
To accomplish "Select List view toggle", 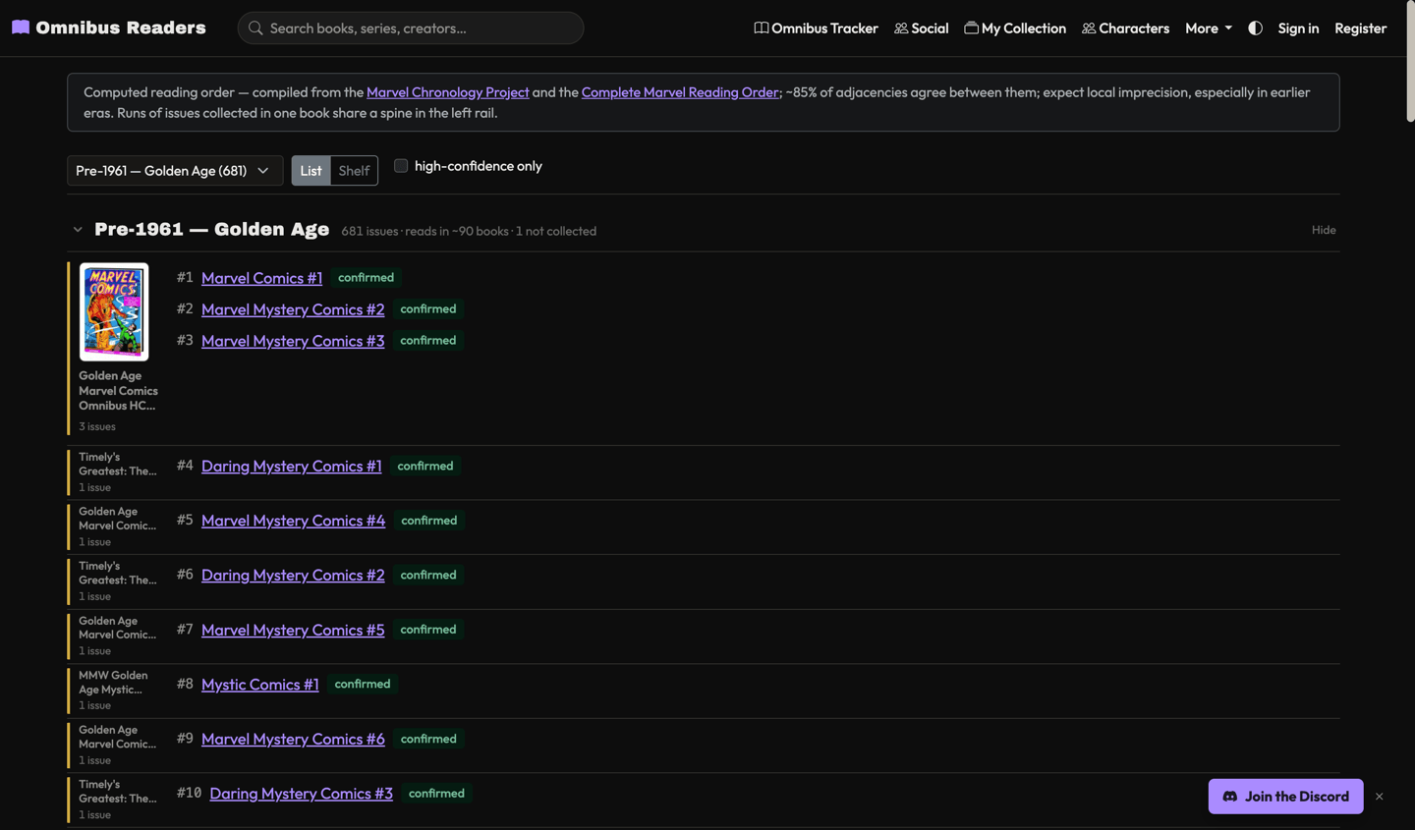I will point(311,171).
